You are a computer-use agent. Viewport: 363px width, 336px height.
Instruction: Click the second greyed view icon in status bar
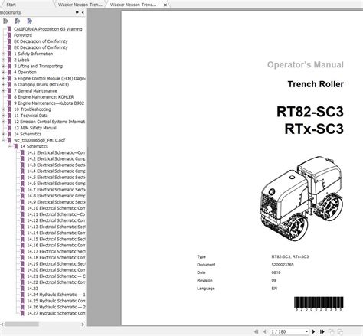click(340, 331)
